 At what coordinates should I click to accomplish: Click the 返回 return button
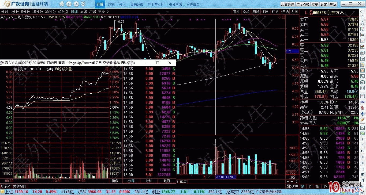294,12
